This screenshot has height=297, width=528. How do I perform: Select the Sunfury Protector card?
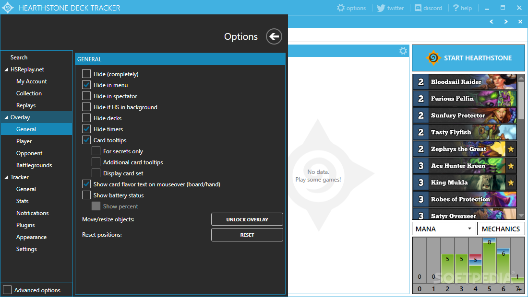tap(465, 115)
